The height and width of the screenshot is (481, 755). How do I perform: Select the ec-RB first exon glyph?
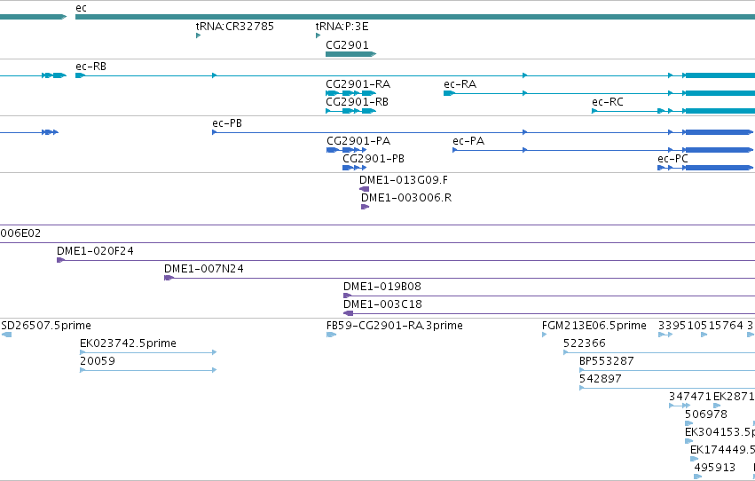[x=81, y=75]
